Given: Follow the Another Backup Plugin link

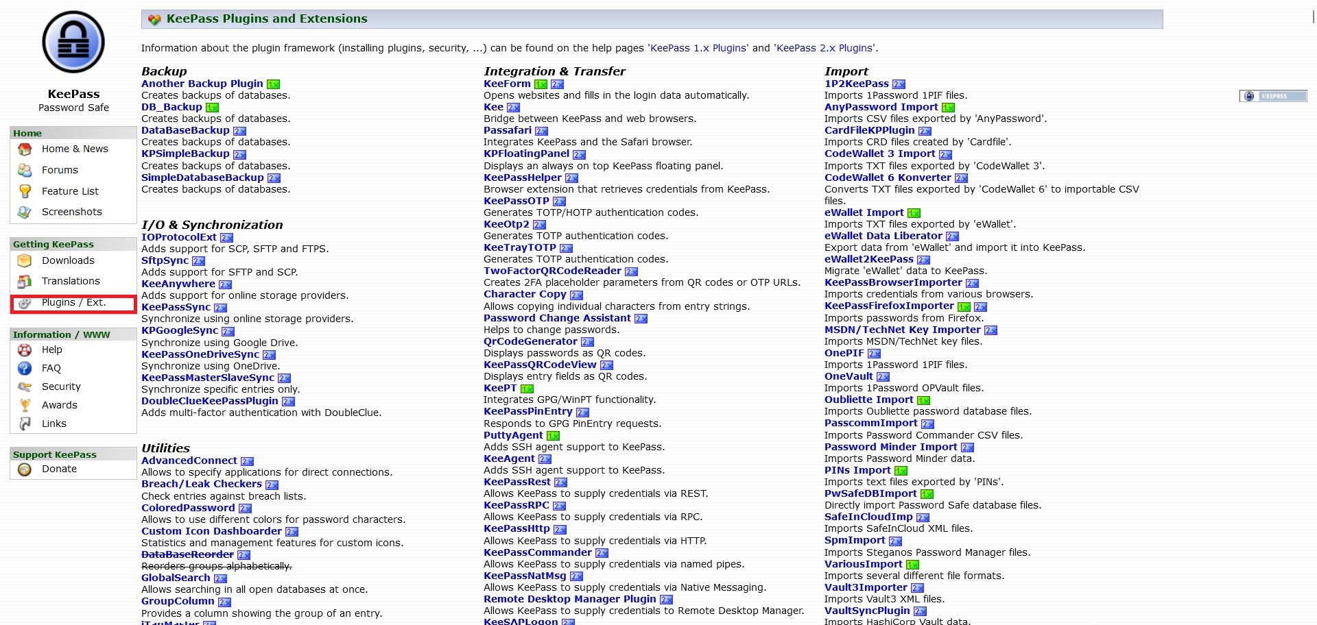Looking at the screenshot, I should [202, 84].
